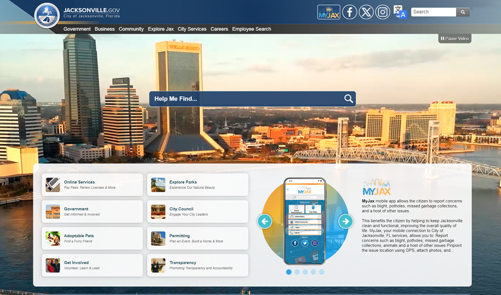The height and width of the screenshot is (295, 501).
Task: Go back in carousel with left arrow
Action: (x=265, y=221)
